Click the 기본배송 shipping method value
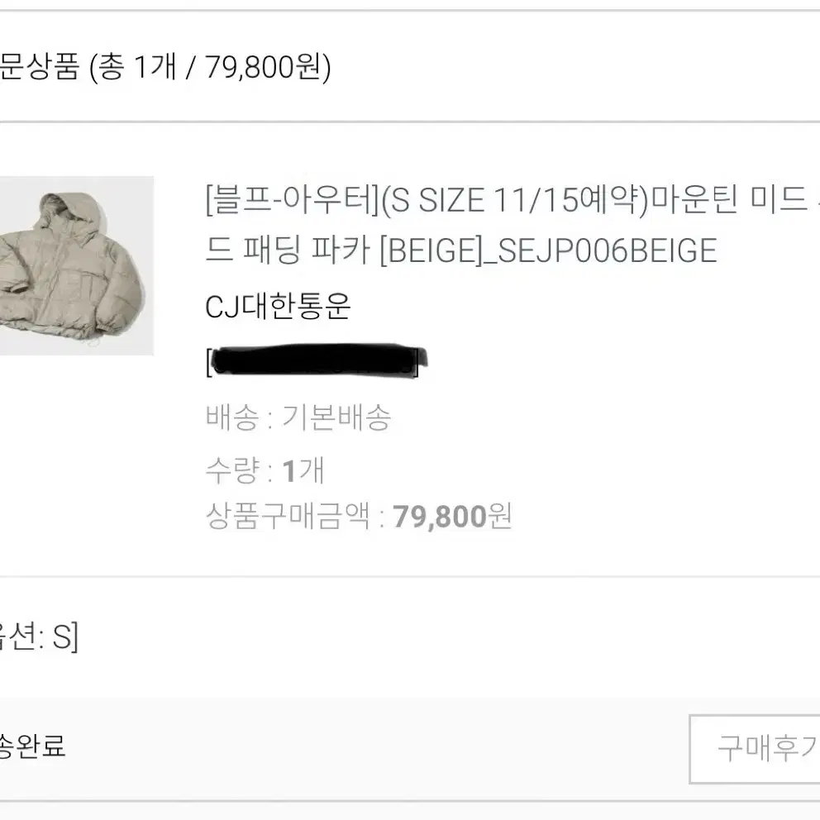Image resolution: width=820 pixels, height=820 pixels. [x=336, y=417]
